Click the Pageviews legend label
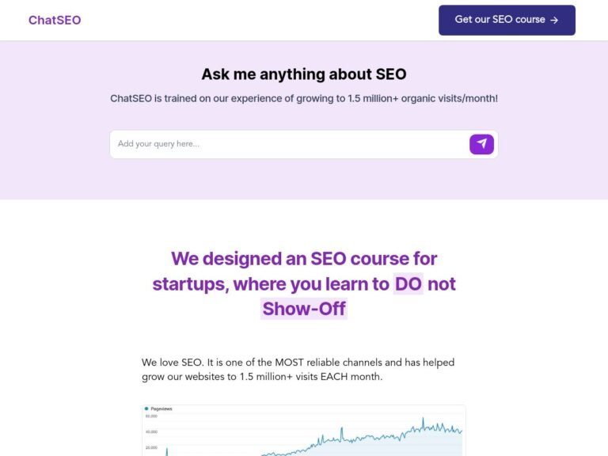Image resolution: width=608 pixels, height=456 pixels. [x=161, y=408]
